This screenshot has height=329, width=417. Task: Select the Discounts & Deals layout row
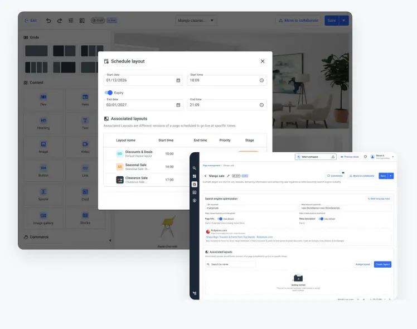click(147, 154)
